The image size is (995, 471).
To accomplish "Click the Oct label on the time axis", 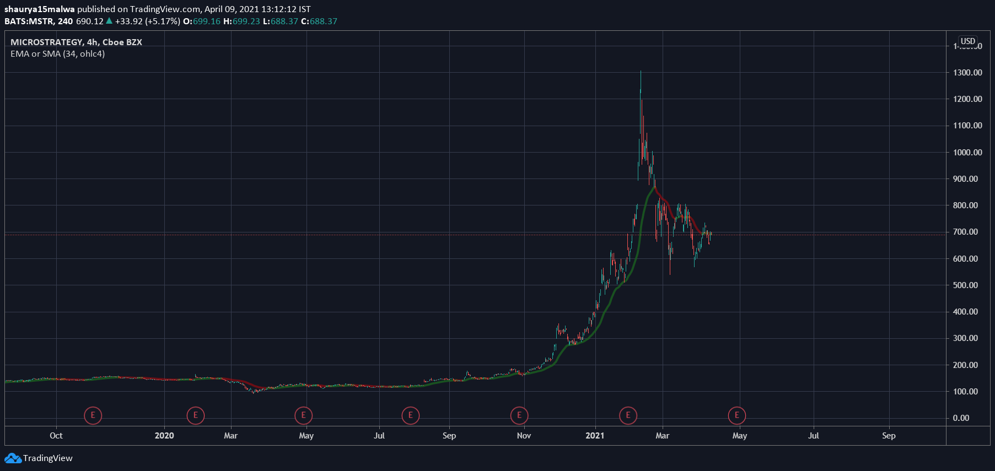I will 56,436.
